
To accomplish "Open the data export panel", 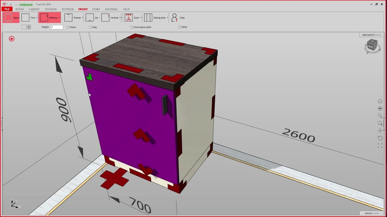I will point(372,35).
